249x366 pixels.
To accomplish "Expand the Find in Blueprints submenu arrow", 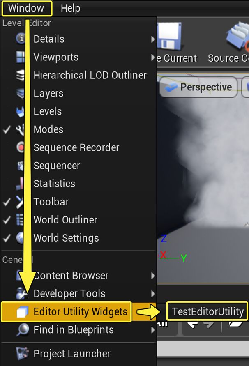I will (x=153, y=330).
